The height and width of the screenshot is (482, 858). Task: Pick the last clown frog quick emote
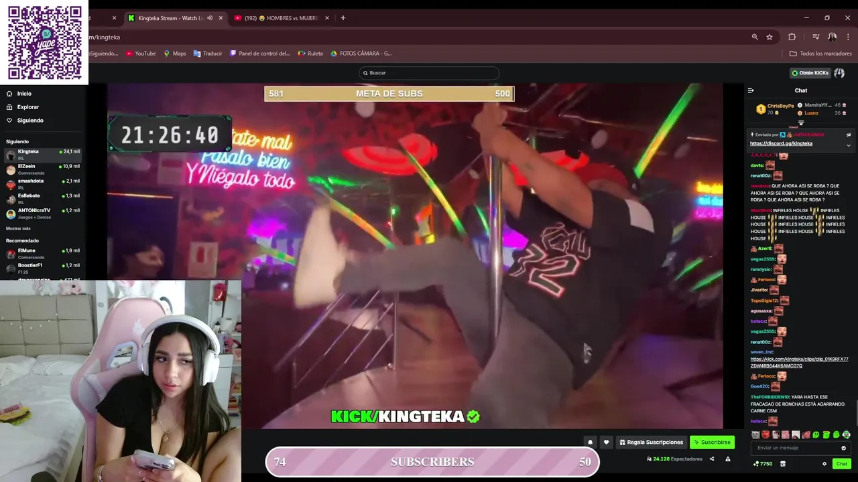[x=847, y=435]
